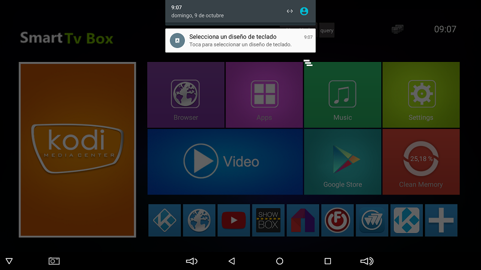Viewport: 481px width, 270px height.
Task: Open red F power icon shortcut
Action: [337, 220]
